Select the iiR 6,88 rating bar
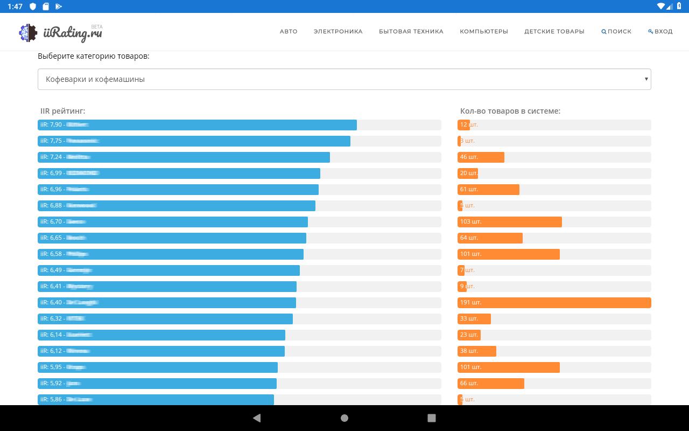Screen dimensions: 689x431 (177, 206)
